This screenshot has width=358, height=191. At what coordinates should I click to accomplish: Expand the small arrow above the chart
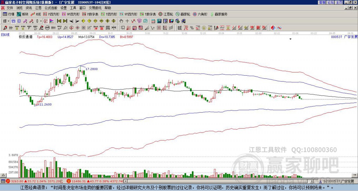tap(290, 39)
